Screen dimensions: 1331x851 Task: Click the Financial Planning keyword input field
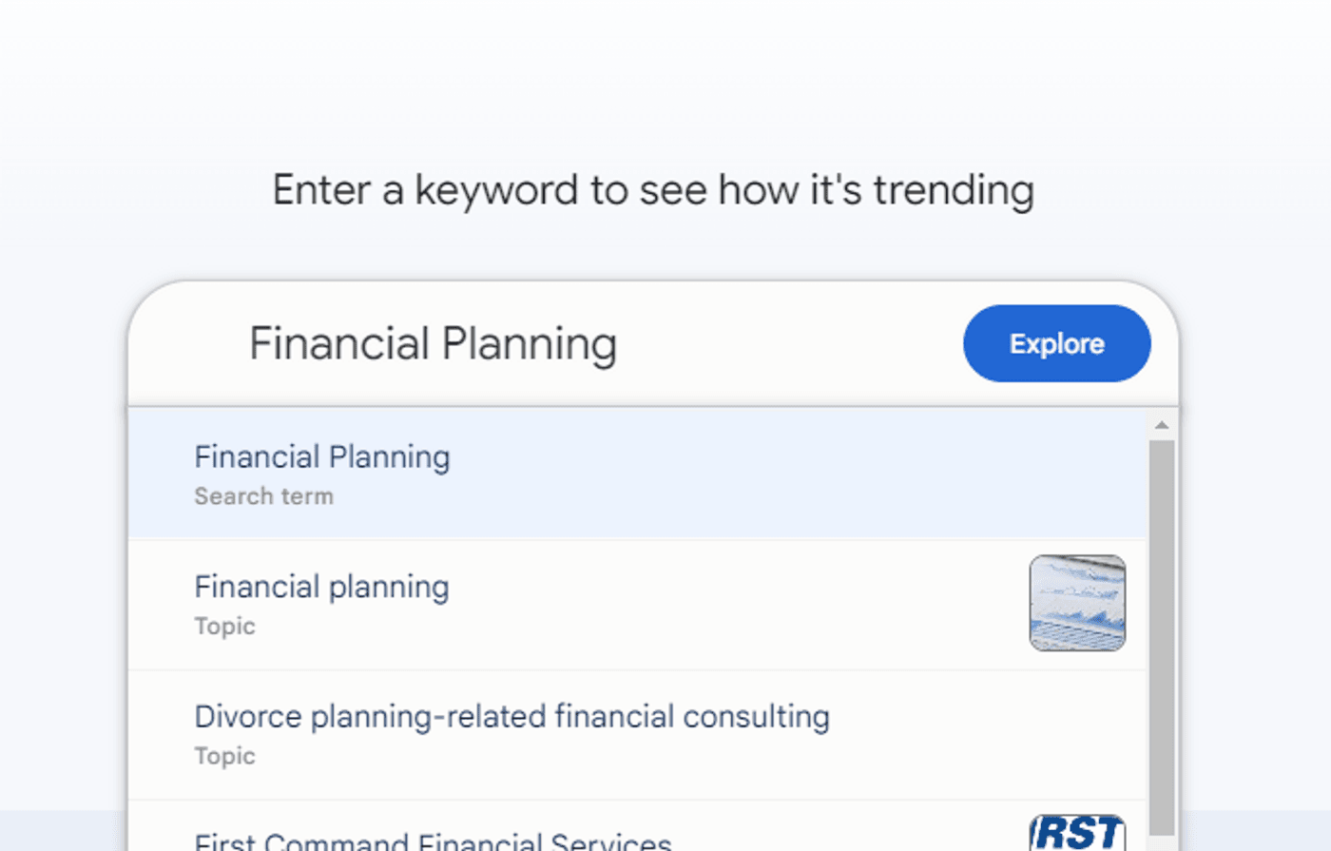pyautogui.click(x=570, y=343)
